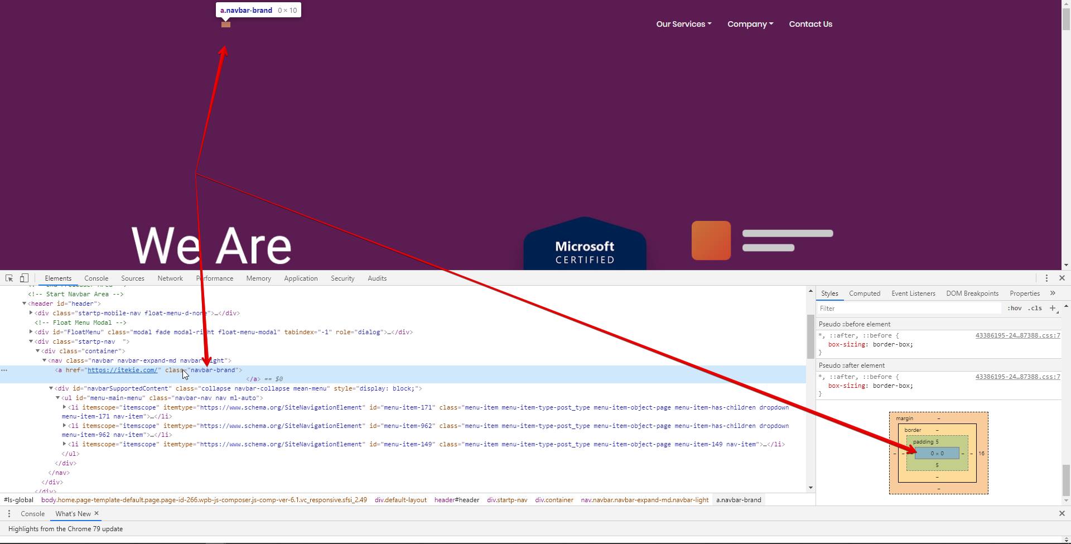Click the Contact Us navigation link
Image resolution: width=1071 pixels, height=544 pixels.
810,24
